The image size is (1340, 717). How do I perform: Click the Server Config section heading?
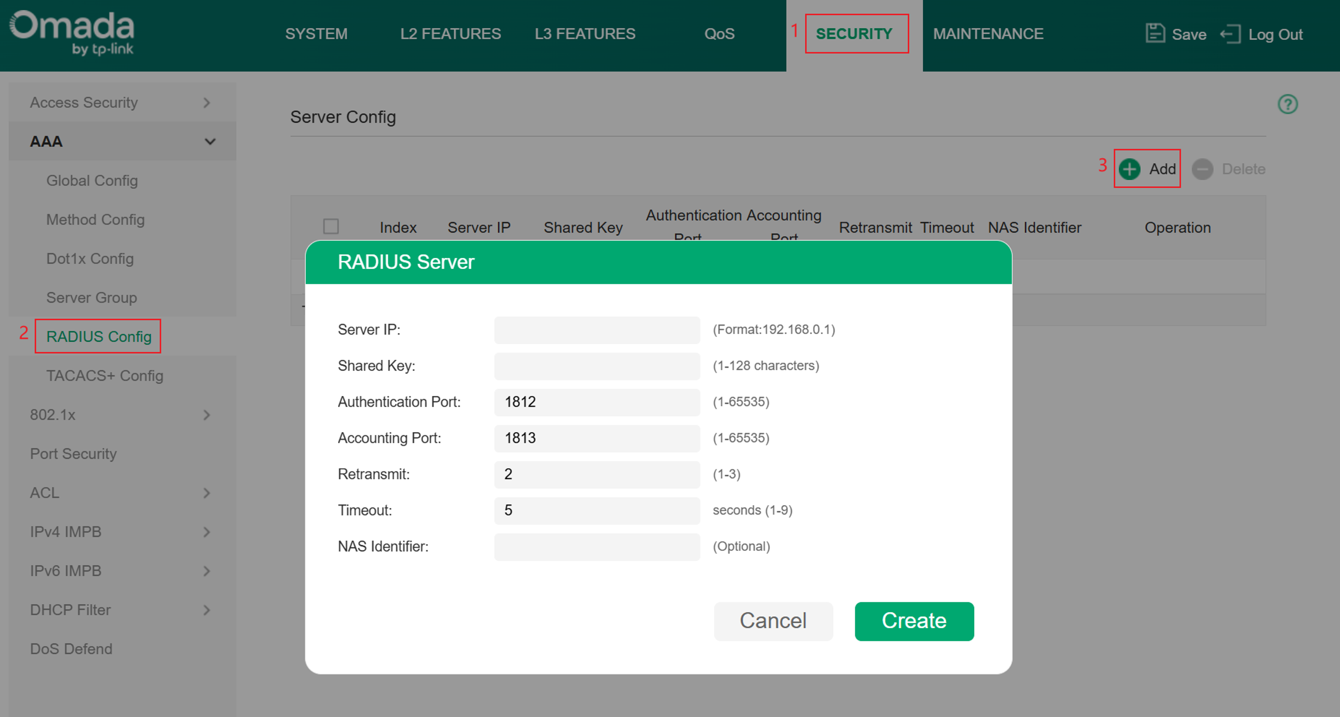(x=343, y=117)
